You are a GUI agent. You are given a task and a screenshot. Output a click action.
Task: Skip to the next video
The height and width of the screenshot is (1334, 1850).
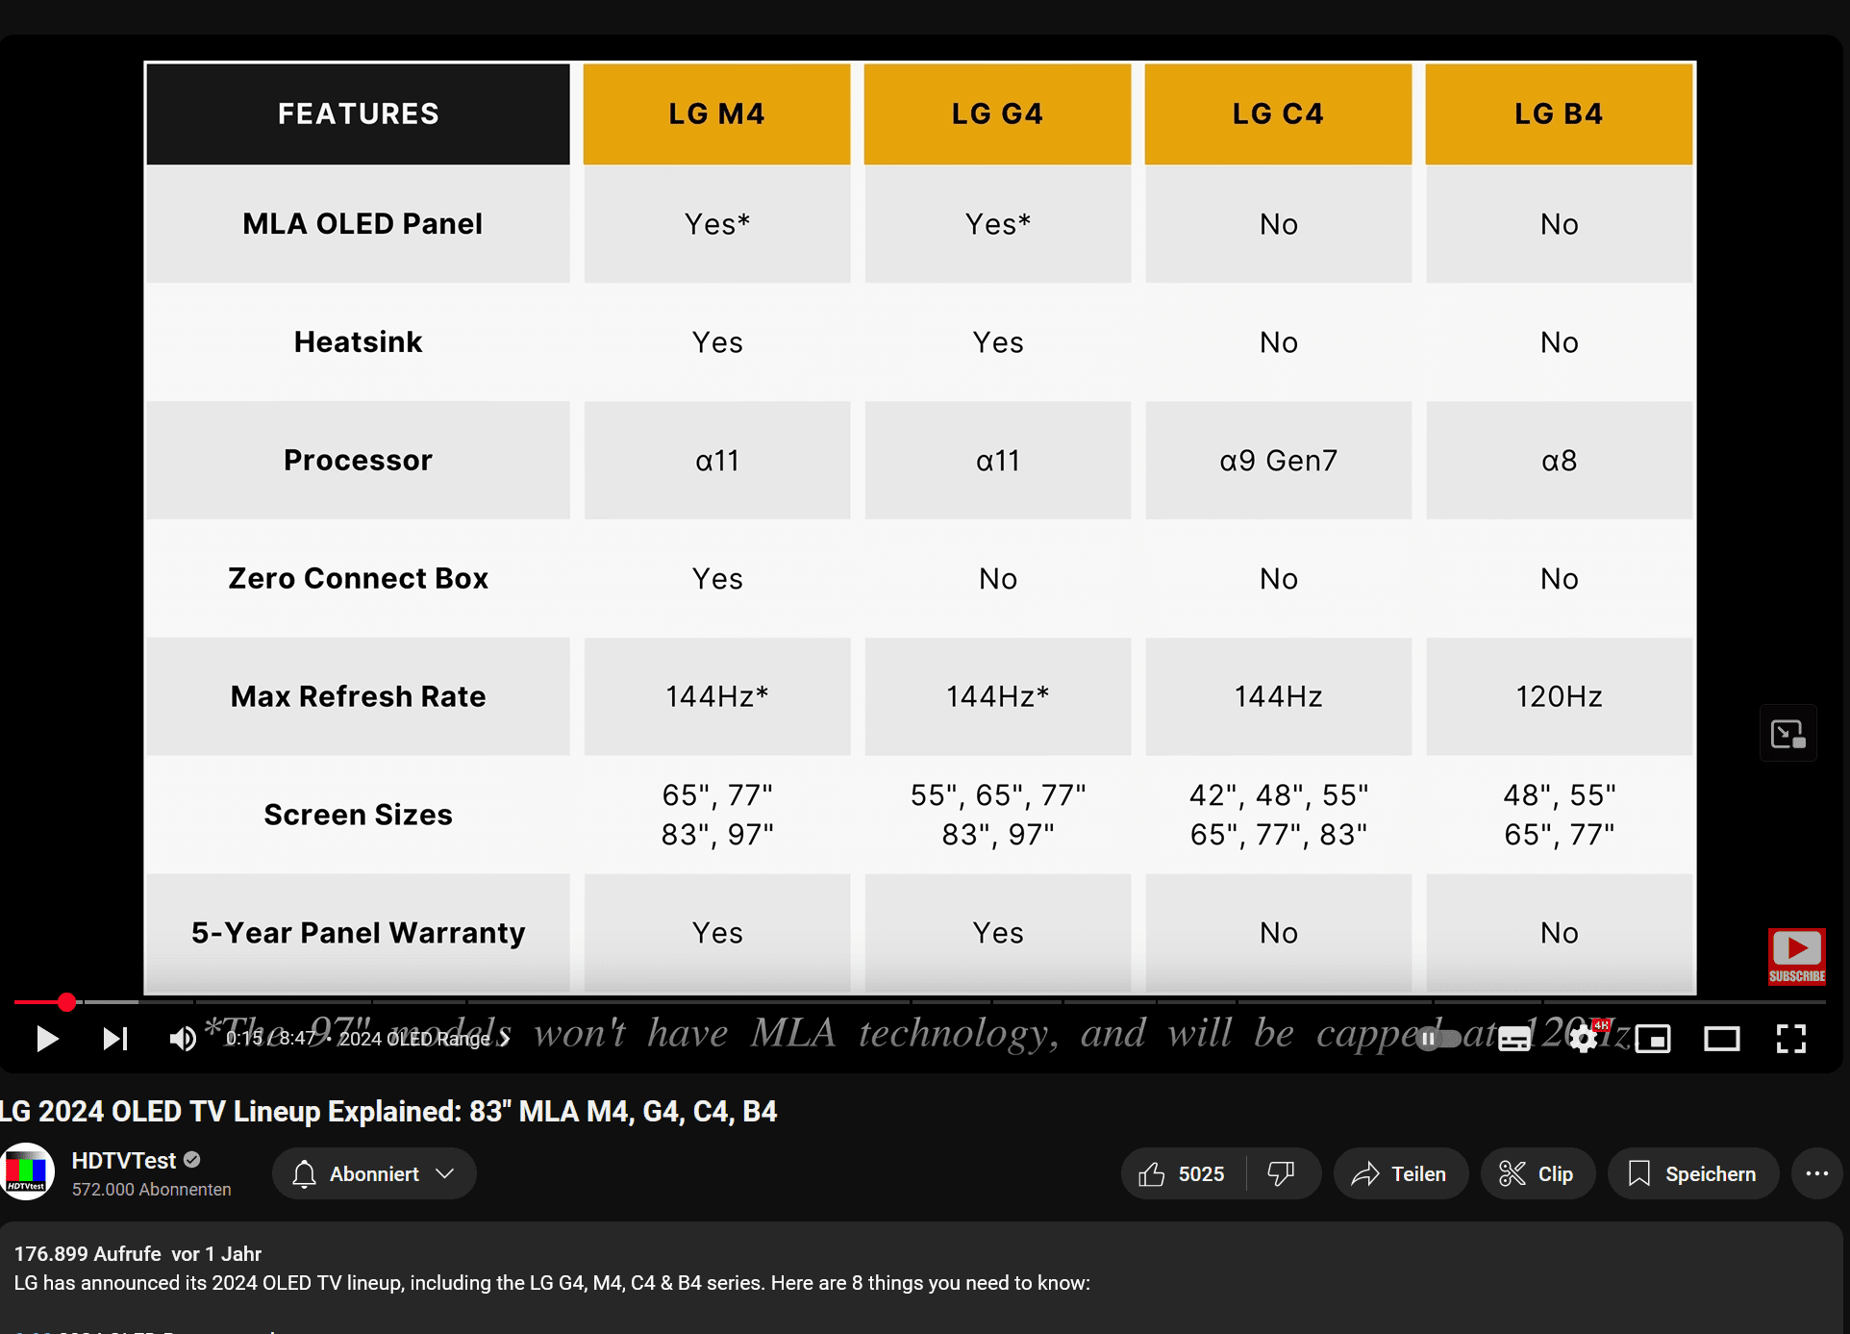(115, 1039)
